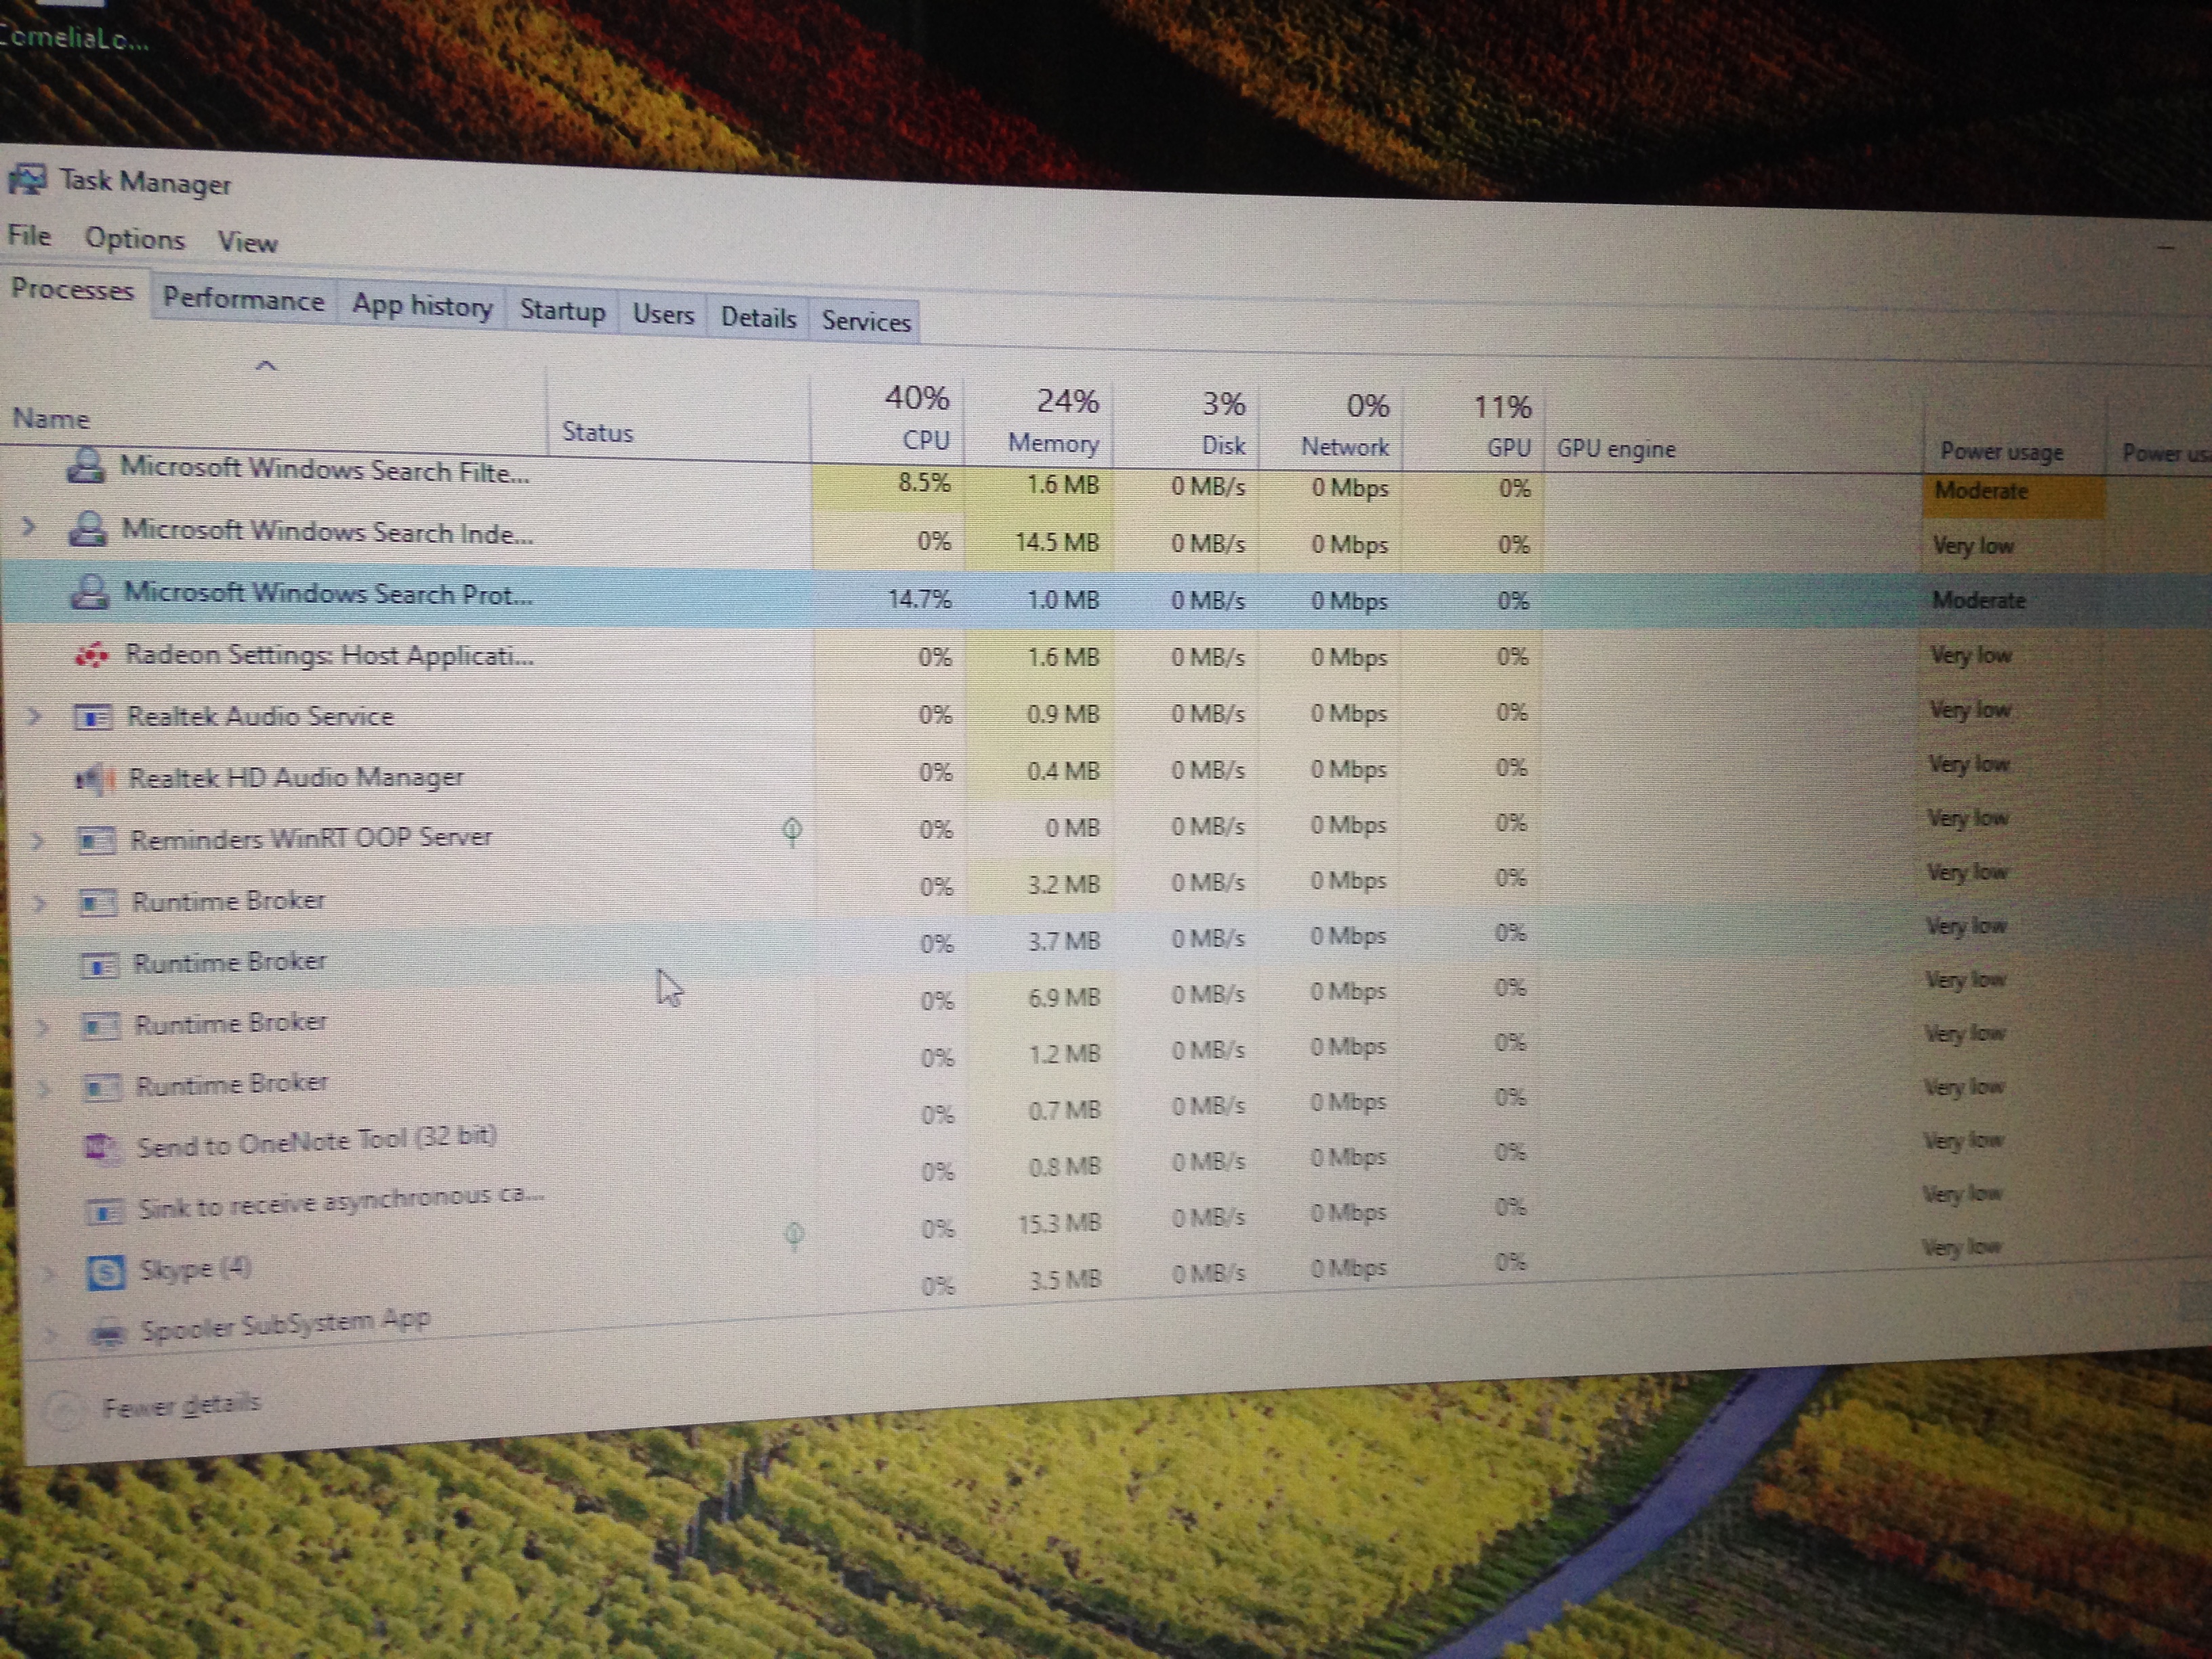The width and height of the screenshot is (2212, 1659).
Task: Expand the Realtek Audio Service group
Action: [x=34, y=716]
